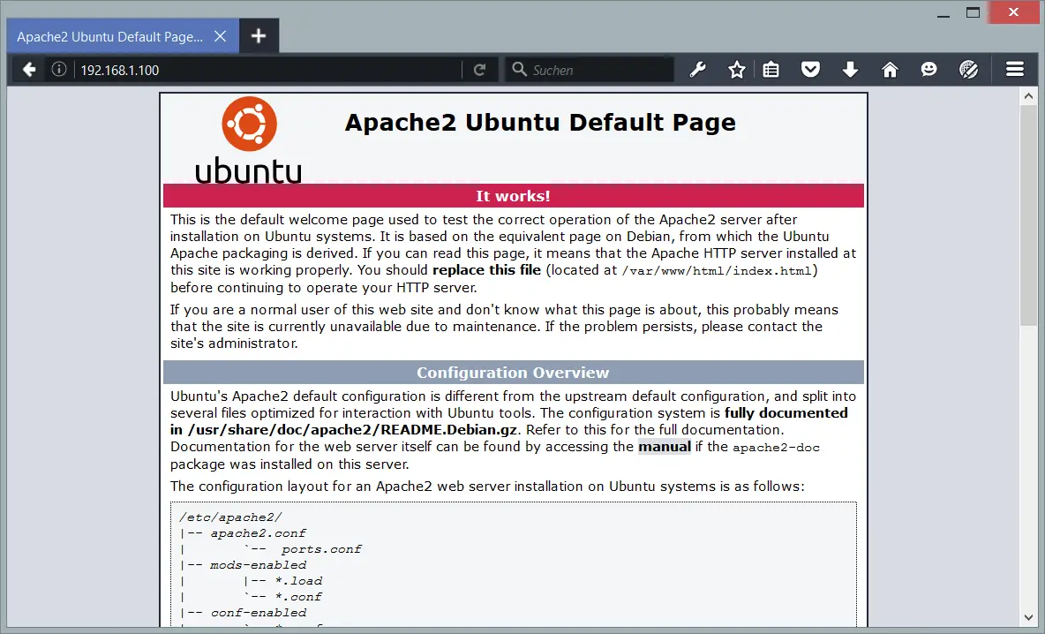Open the downloads arrow

[850, 70]
